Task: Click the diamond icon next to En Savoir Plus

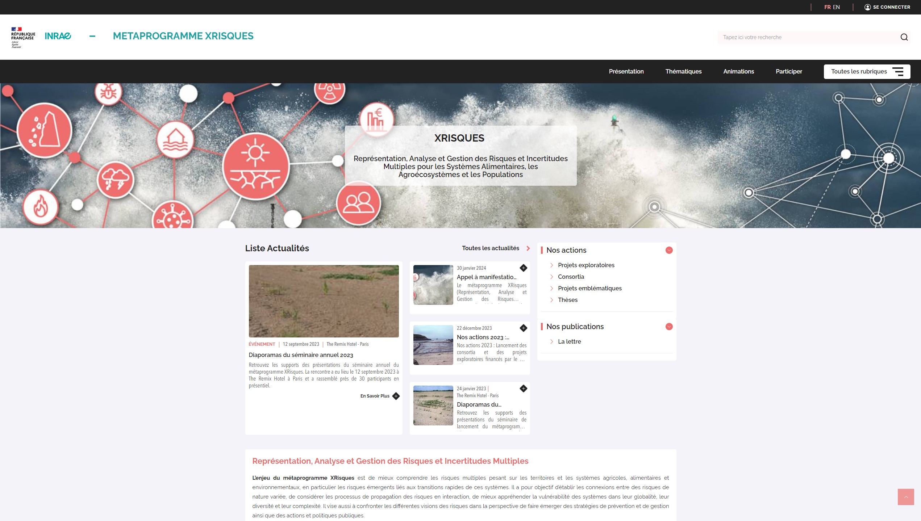Action: pos(396,396)
